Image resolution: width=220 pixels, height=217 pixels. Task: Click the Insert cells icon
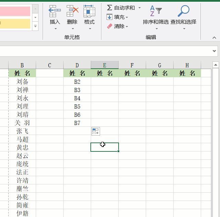click(x=55, y=11)
